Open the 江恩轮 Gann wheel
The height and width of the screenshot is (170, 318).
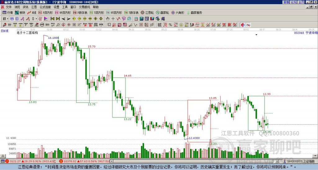(x=147, y=12)
